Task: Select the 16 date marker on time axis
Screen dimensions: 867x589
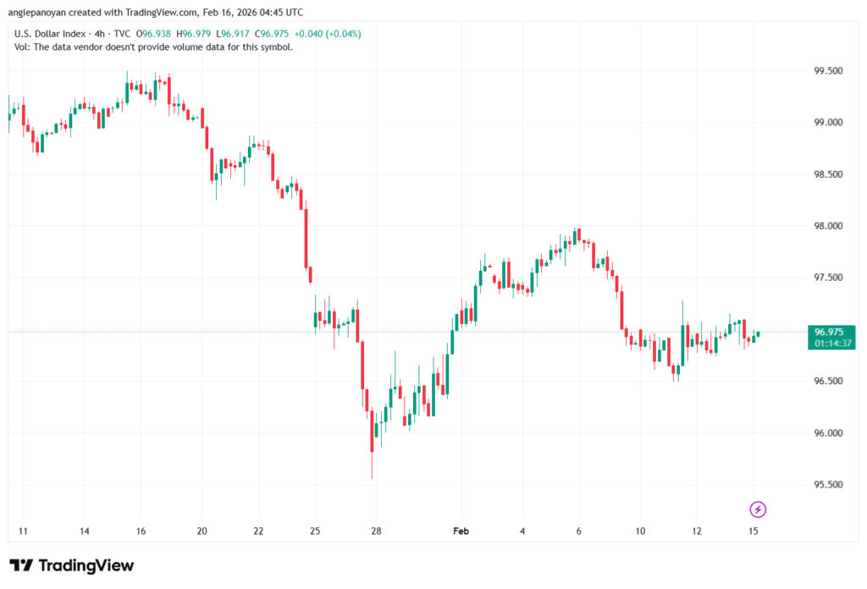Action: point(141,531)
